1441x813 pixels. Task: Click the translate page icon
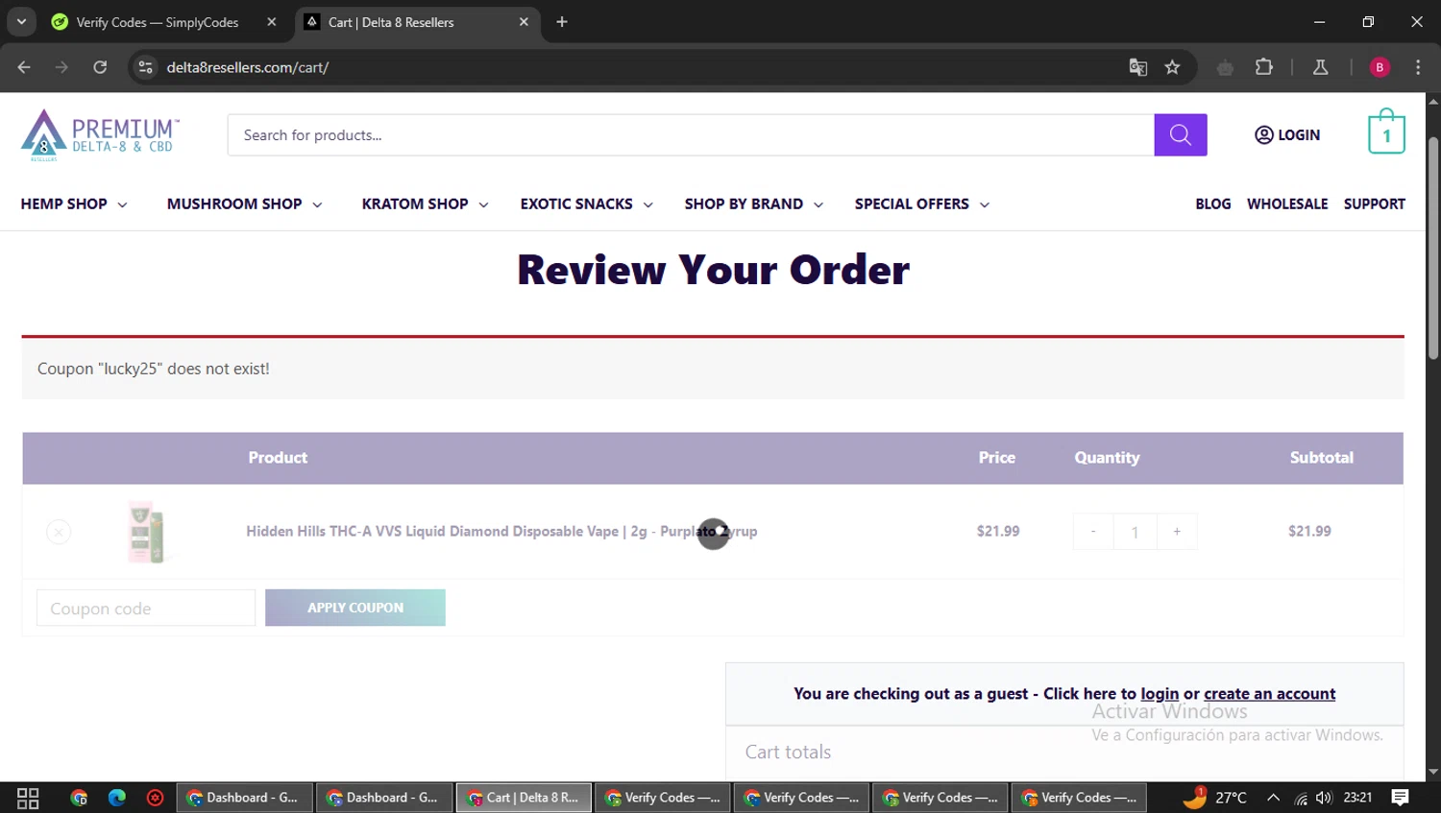[x=1138, y=67]
